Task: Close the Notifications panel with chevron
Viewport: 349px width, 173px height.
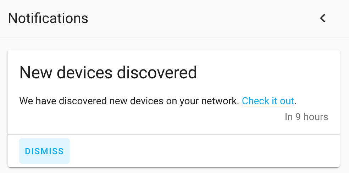Action: click(x=323, y=18)
